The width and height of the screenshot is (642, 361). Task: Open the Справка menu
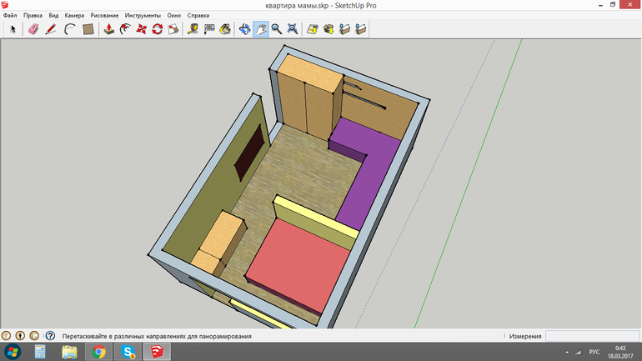tap(198, 16)
